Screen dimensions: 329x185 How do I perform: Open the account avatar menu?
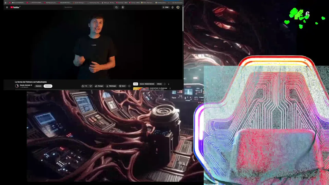tap(178, 7)
